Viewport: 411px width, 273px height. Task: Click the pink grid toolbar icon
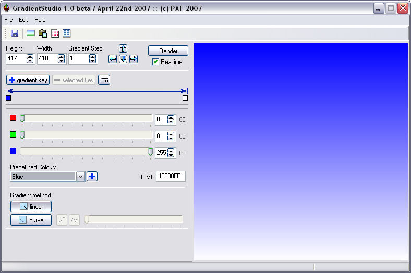[x=55, y=33]
